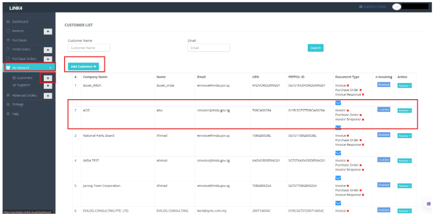Image resolution: width=433 pixels, height=223 pixels.
Task: Open the Actions dropdown for AGD row
Action: tap(404, 110)
